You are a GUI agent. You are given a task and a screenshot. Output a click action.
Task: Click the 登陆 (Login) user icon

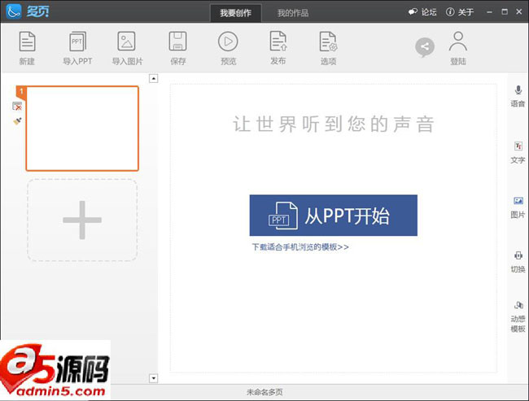point(458,42)
